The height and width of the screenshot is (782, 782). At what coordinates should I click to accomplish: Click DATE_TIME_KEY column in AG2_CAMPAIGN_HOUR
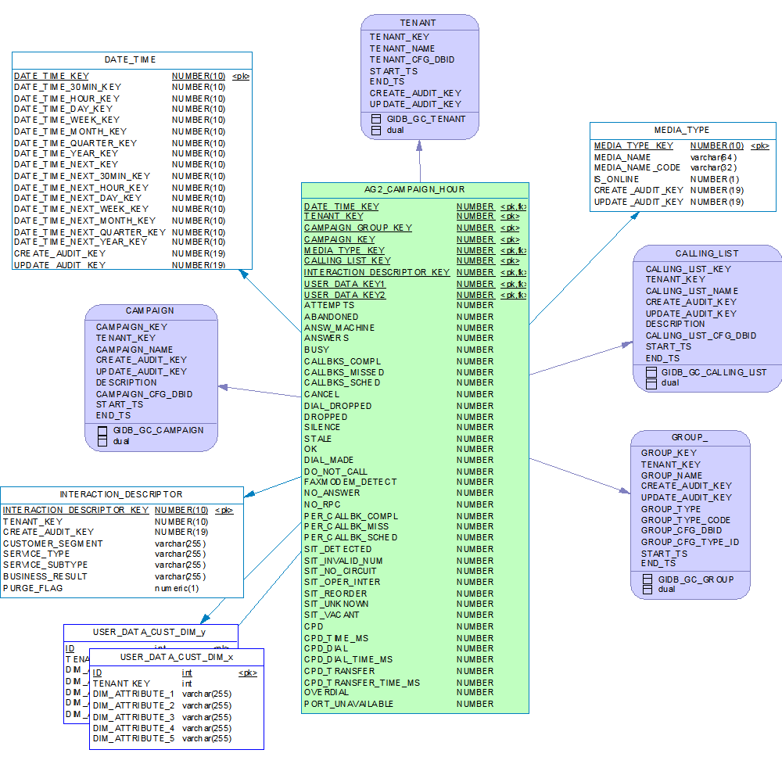pyautogui.click(x=341, y=206)
